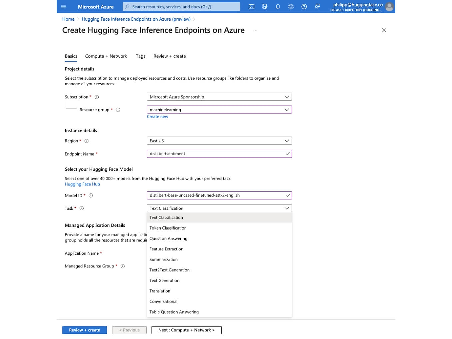This screenshot has height=339, width=452.
Task: Go to the Tags tab
Action: 140,56
